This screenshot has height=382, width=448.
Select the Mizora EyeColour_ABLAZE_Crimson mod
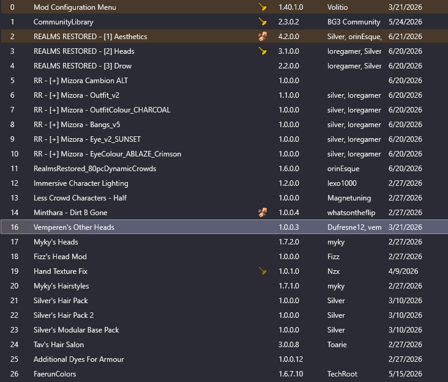(x=108, y=154)
